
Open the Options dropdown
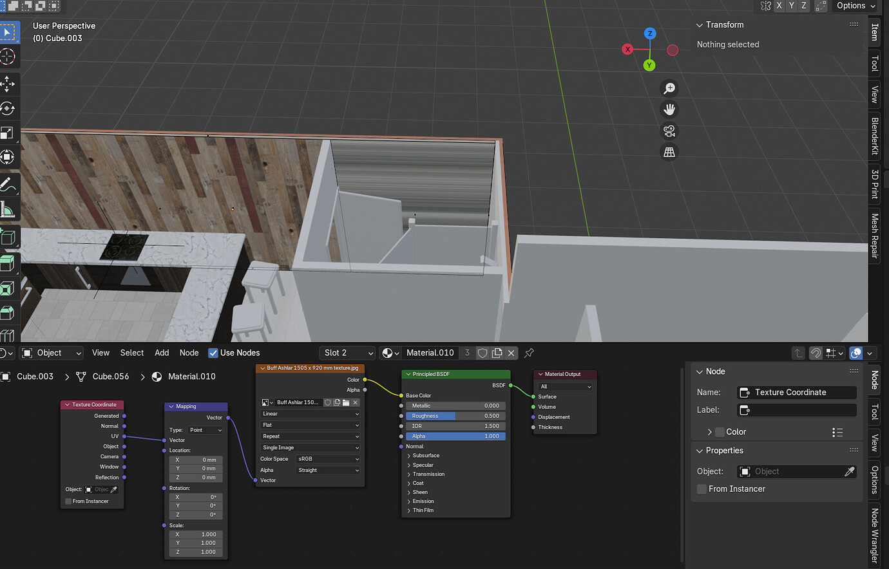point(856,6)
